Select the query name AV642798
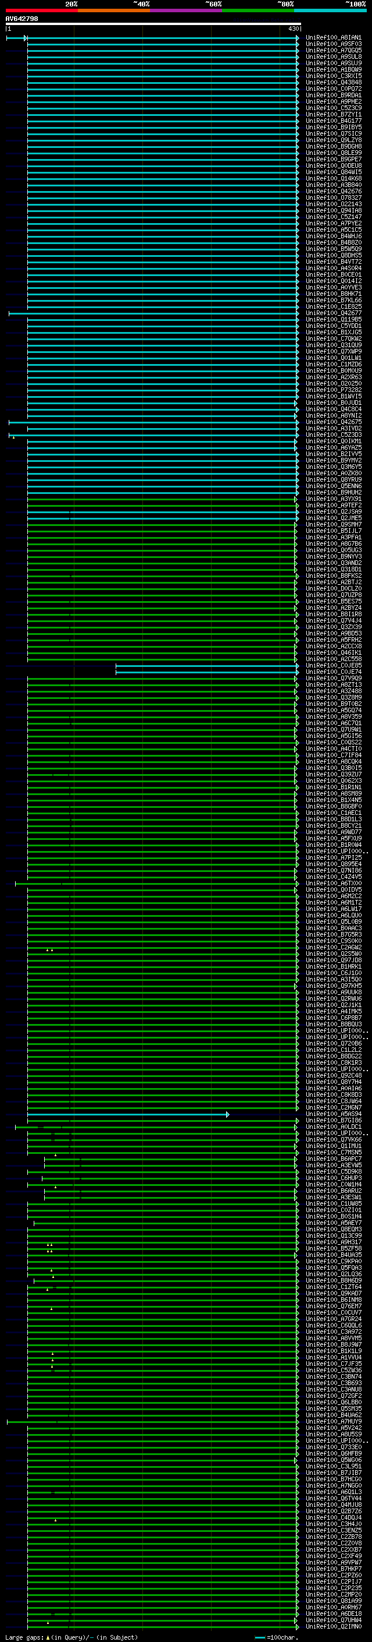 tap(22, 19)
